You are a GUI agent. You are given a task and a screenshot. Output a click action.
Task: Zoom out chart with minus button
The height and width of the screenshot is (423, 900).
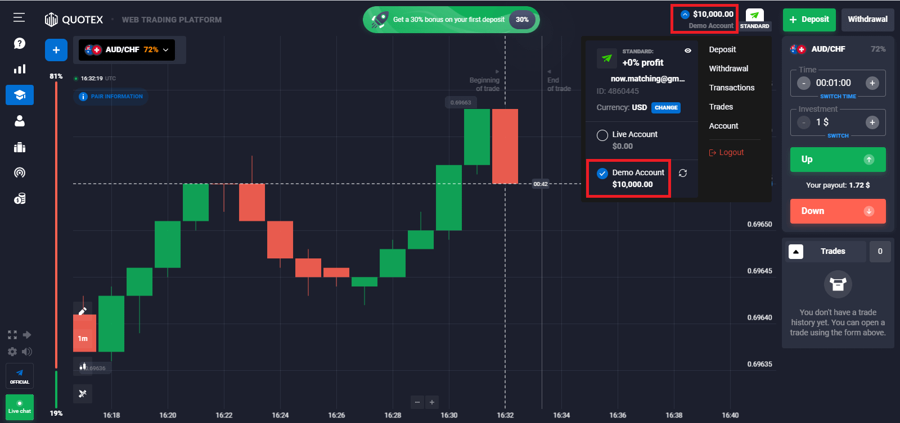point(417,402)
